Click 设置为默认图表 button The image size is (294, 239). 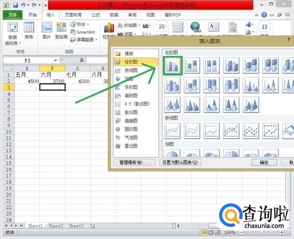tap(180, 162)
